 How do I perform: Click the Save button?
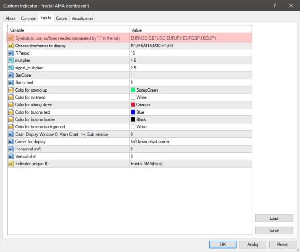click(274, 230)
